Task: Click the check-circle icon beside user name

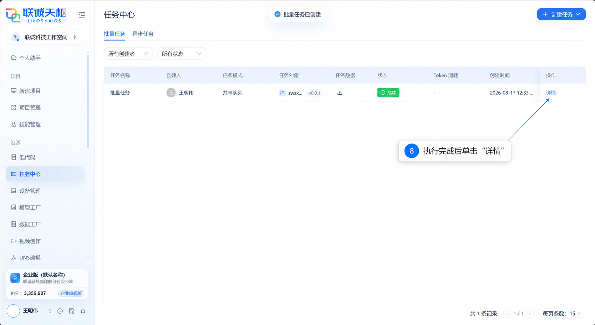Action: pyautogui.click(x=60, y=311)
